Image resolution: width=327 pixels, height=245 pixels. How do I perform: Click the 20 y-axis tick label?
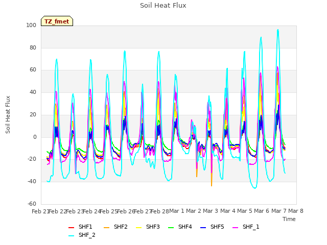point(33,115)
